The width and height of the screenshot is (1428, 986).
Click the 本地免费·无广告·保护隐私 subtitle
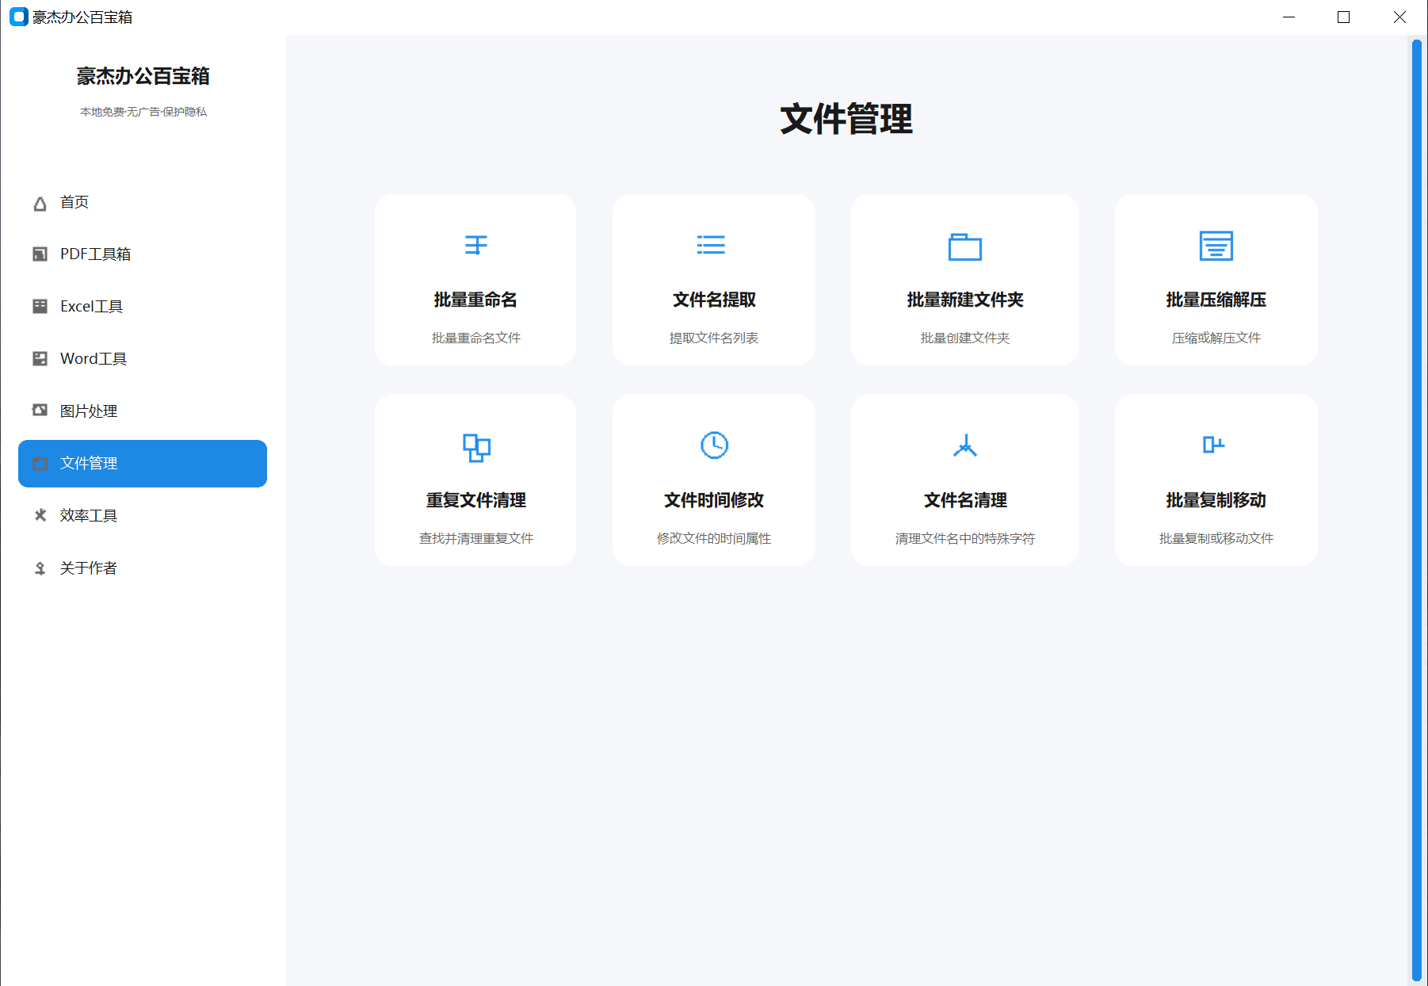click(143, 112)
